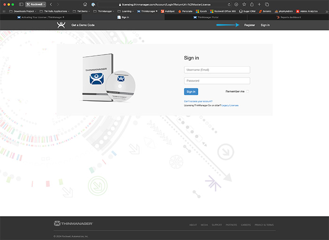Click ThinManager logo in site header
Viewport: 329px width, 240px height.
tap(61, 25)
